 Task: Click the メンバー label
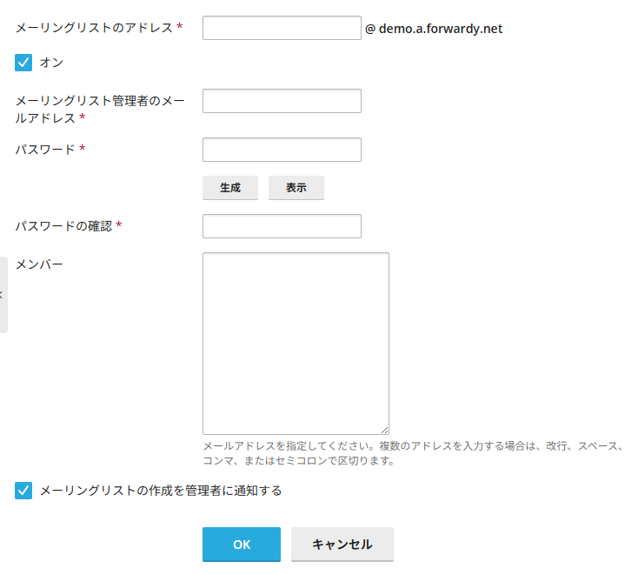39,264
